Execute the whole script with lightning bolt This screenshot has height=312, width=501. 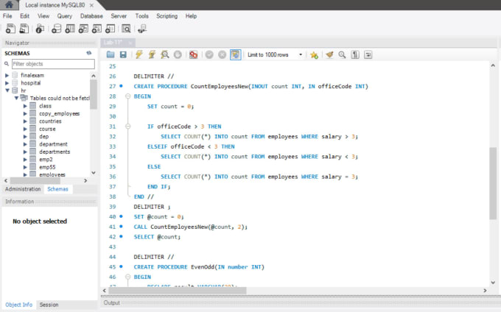139,54
